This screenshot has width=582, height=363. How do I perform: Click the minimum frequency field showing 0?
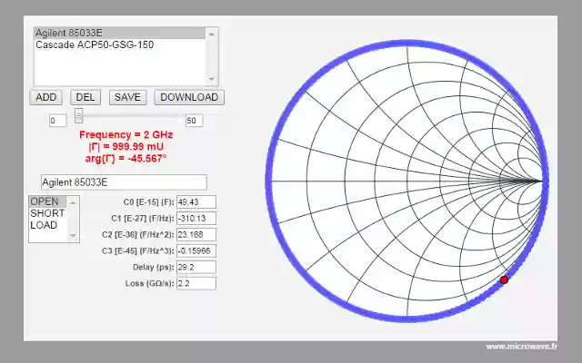pyautogui.click(x=57, y=121)
